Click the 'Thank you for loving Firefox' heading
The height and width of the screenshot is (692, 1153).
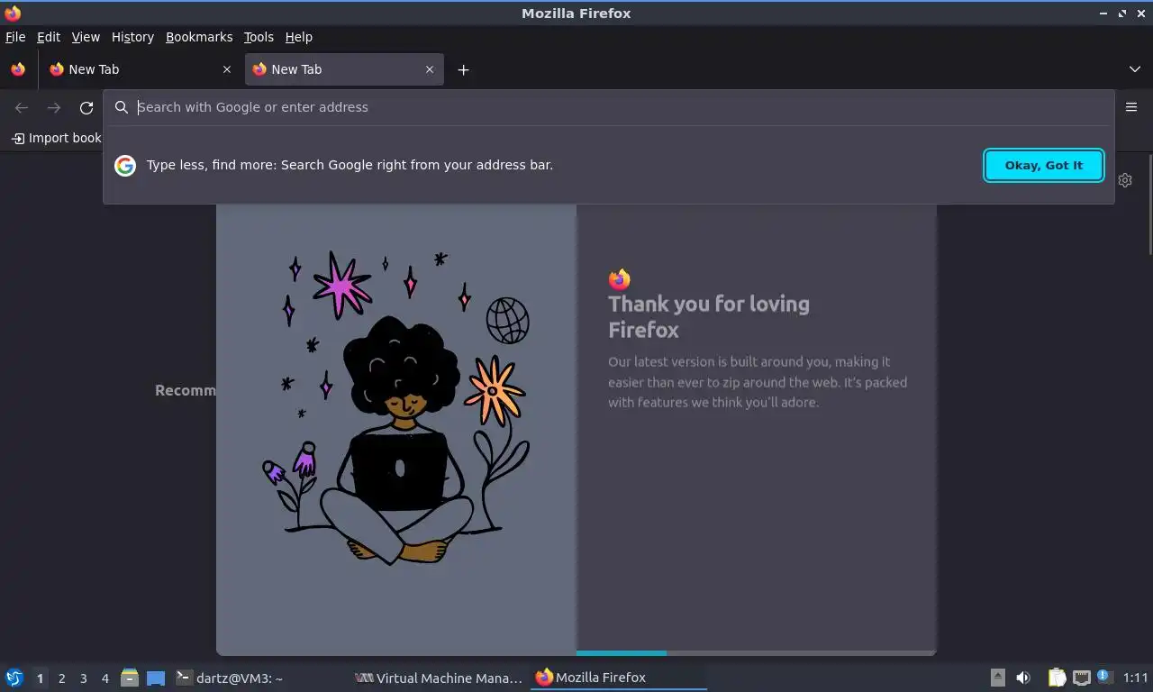tap(709, 316)
